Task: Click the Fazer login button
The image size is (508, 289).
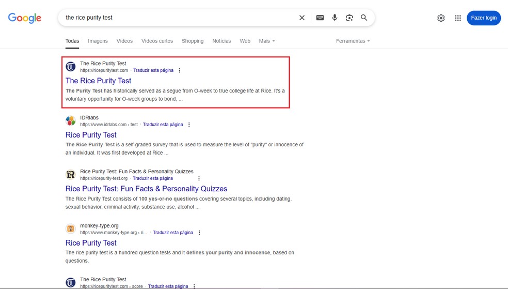Action: [x=483, y=18]
